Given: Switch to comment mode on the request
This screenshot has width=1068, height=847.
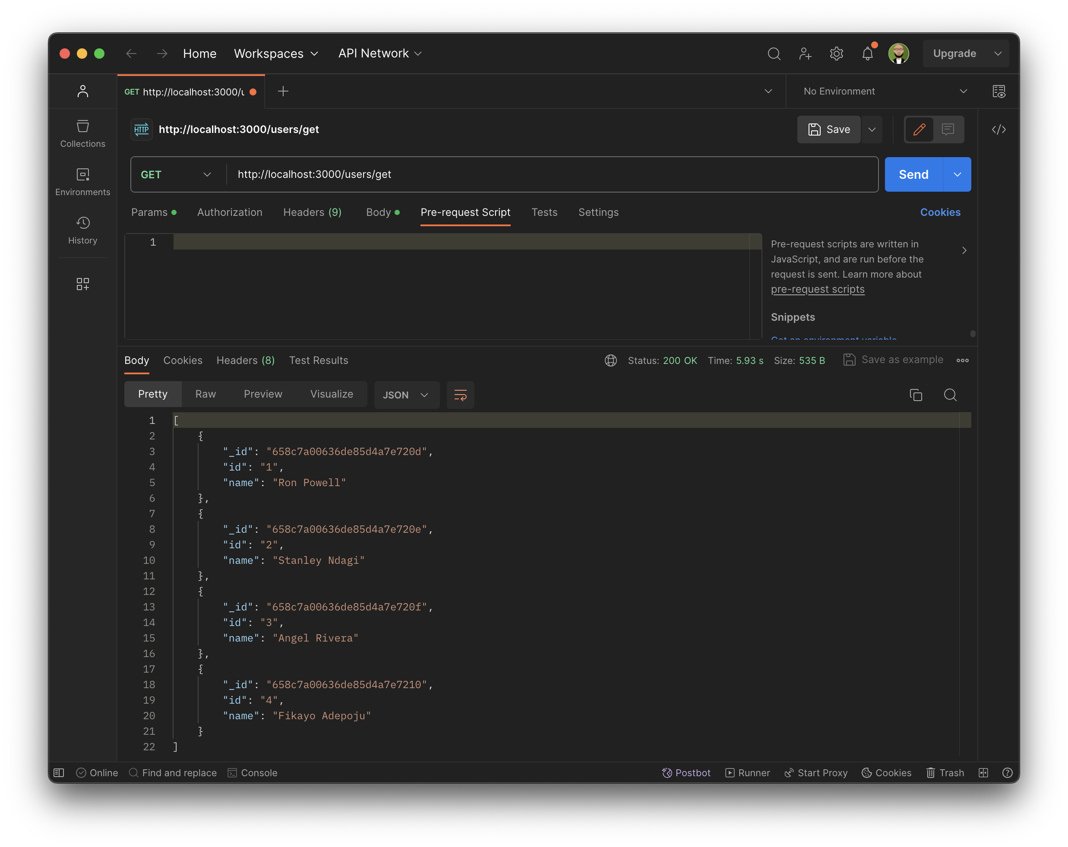Looking at the screenshot, I should click(948, 129).
